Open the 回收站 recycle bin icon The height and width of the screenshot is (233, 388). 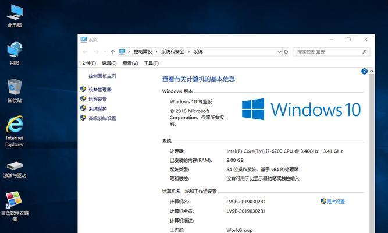coord(15,91)
